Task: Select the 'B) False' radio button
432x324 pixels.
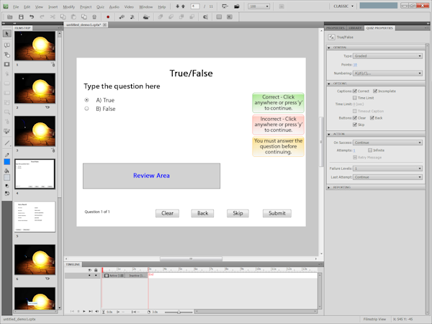Action: pyautogui.click(x=87, y=109)
